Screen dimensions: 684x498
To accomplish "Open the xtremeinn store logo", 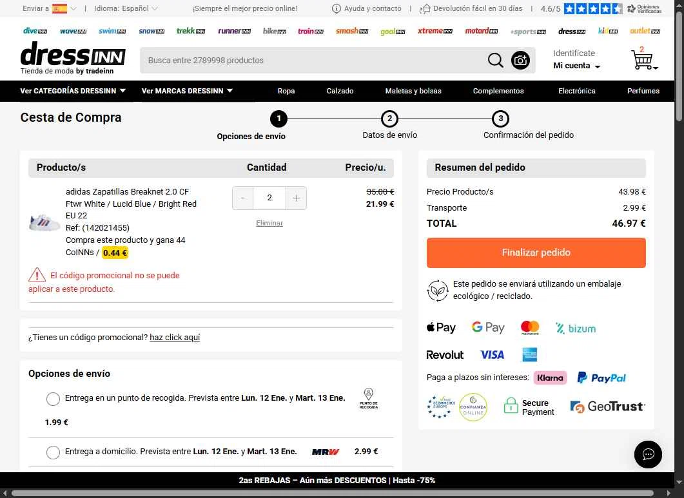I will point(435,31).
